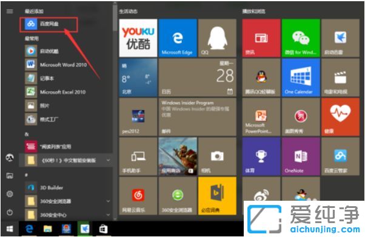Open the Windows Insider Program mail tile
Viewport: 365px width, 237px height.
point(198,117)
